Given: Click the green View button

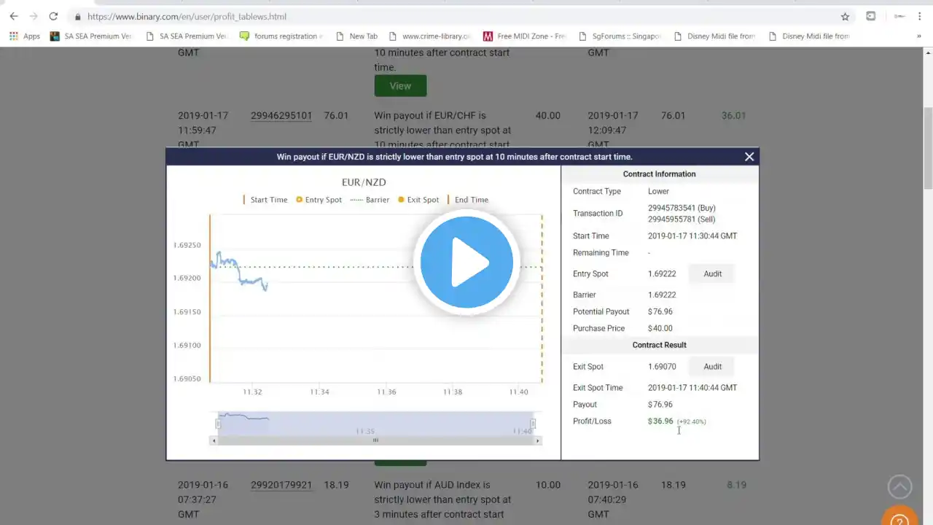Looking at the screenshot, I should coord(400,85).
